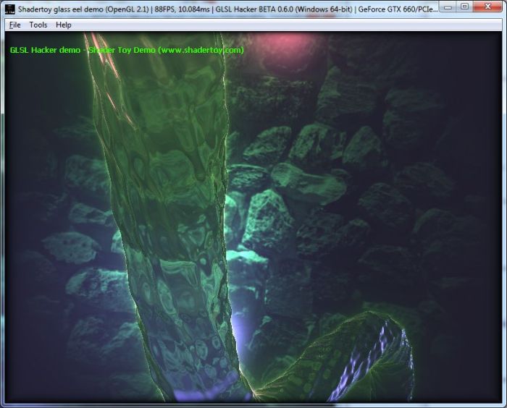Open the Tools menu
The image size is (507, 408).
click(x=38, y=25)
